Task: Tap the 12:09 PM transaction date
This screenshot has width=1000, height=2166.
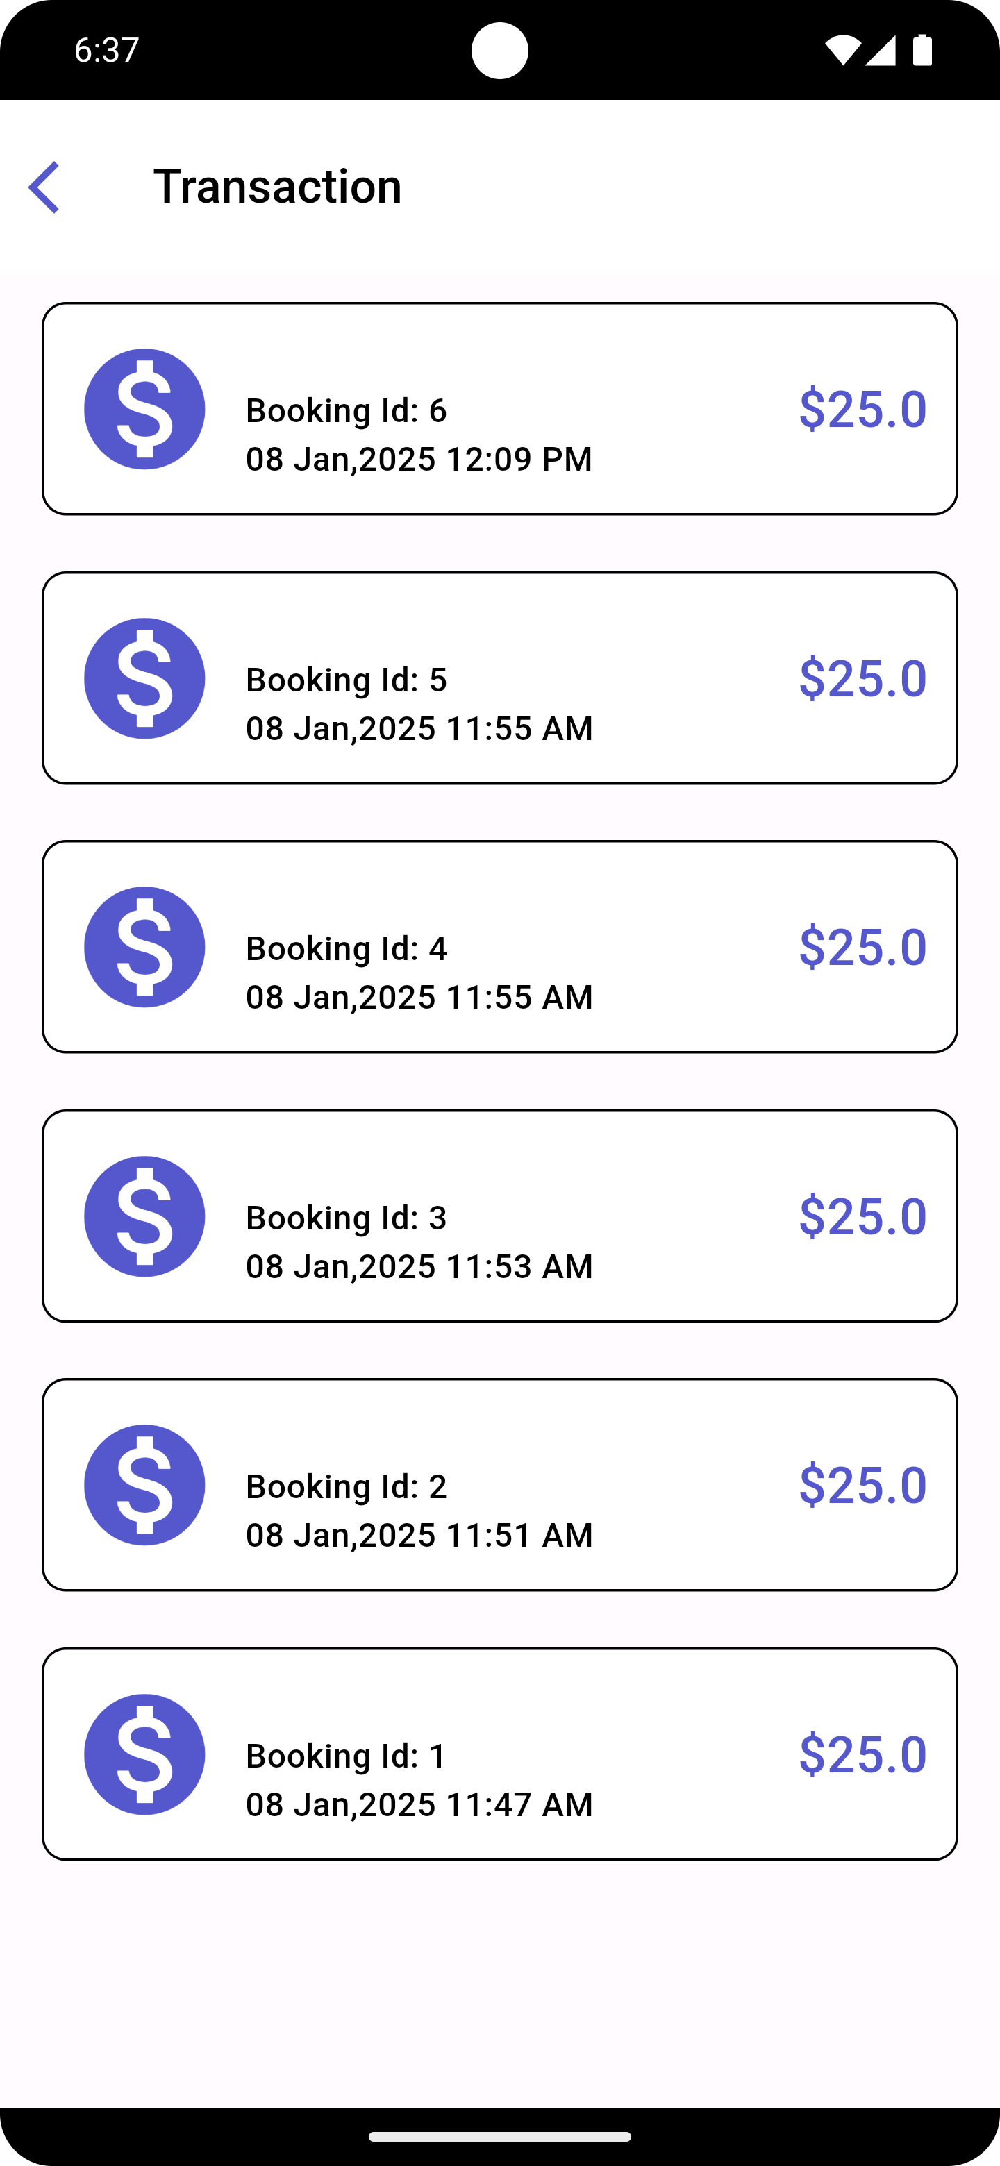Action: click(x=419, y=459)
